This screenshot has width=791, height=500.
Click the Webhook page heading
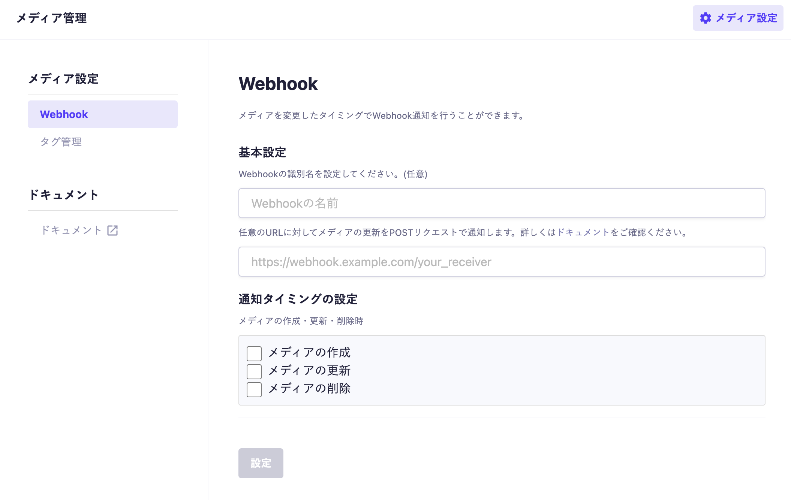click(x=278, y=84)
